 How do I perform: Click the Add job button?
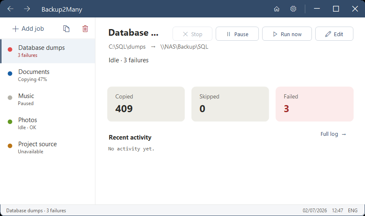28,29
